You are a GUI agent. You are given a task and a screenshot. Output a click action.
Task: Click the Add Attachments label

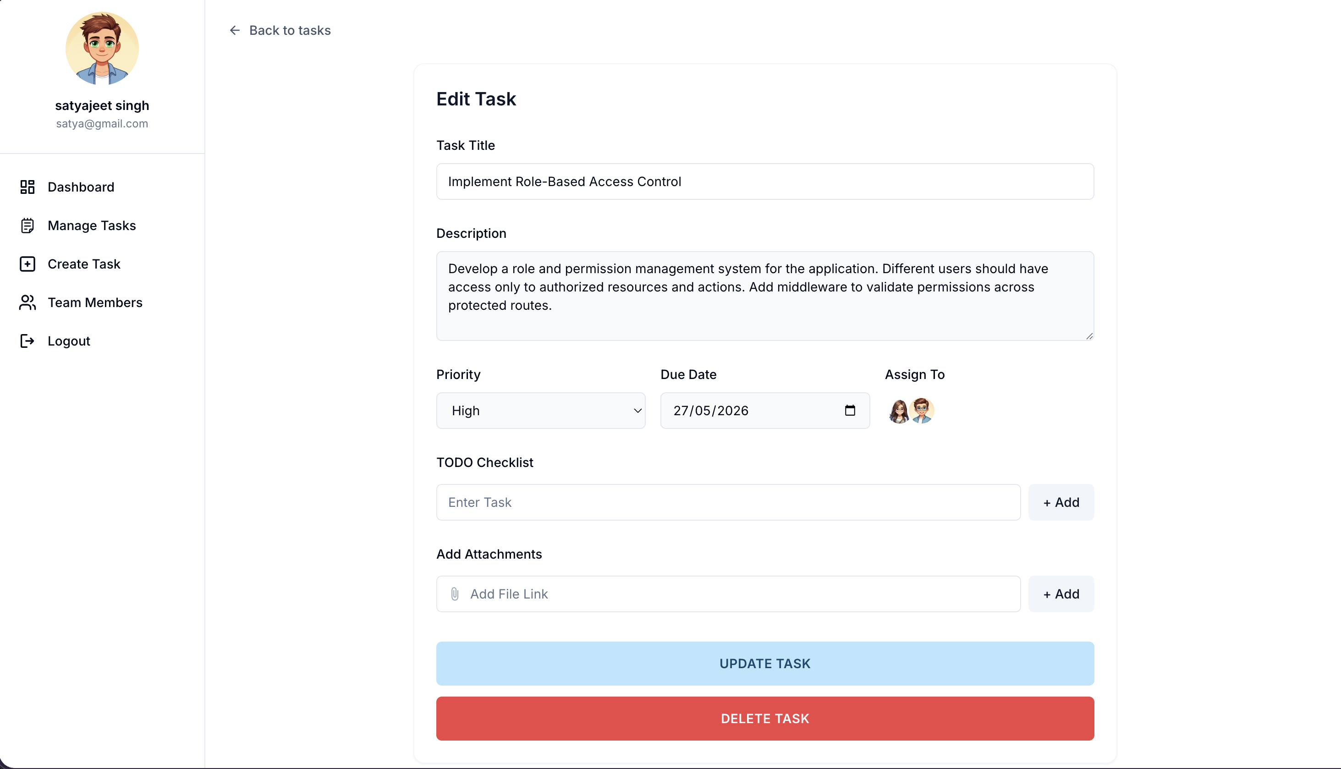click(x=489, y=554)
